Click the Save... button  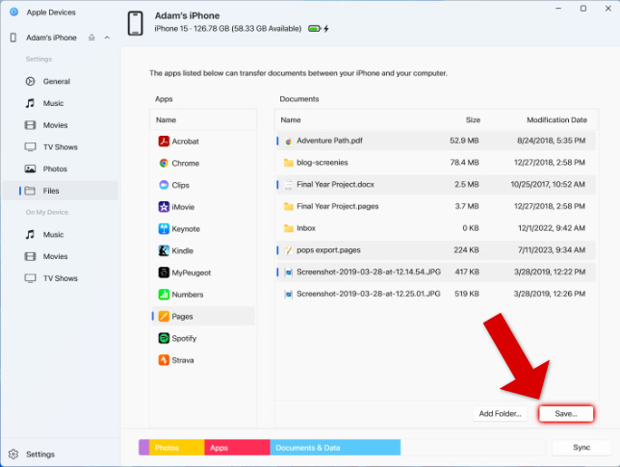[566, 414]
